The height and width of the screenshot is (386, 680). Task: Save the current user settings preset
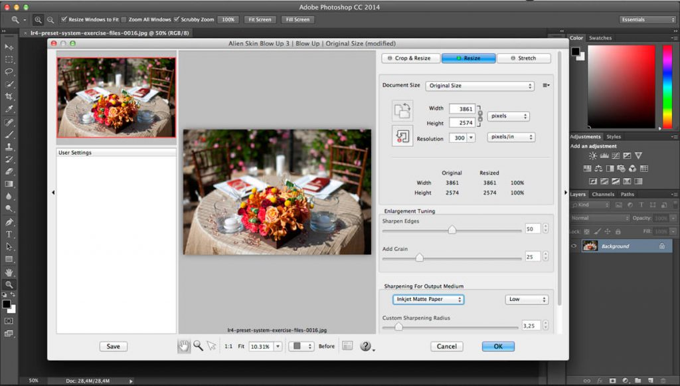[x=113, y=346]
